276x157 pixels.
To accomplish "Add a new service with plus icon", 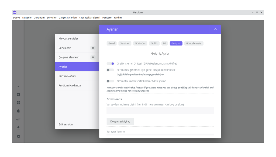I will tap(18, 95).
